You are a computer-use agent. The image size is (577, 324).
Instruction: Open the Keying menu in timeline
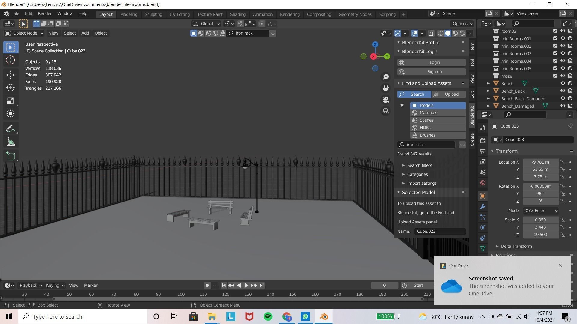point(55,286)
